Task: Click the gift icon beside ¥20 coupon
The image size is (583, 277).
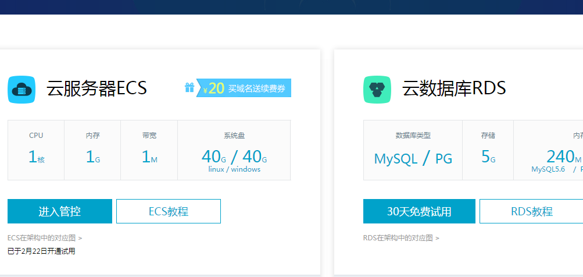Action: [189, 87]
